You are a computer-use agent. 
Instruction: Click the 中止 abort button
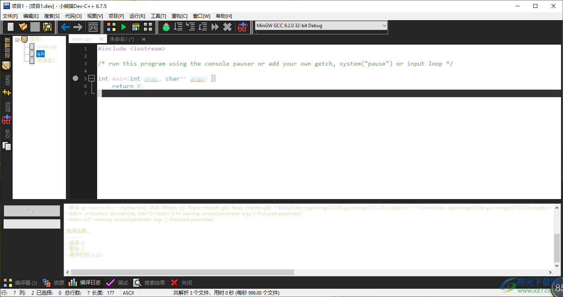32,211
